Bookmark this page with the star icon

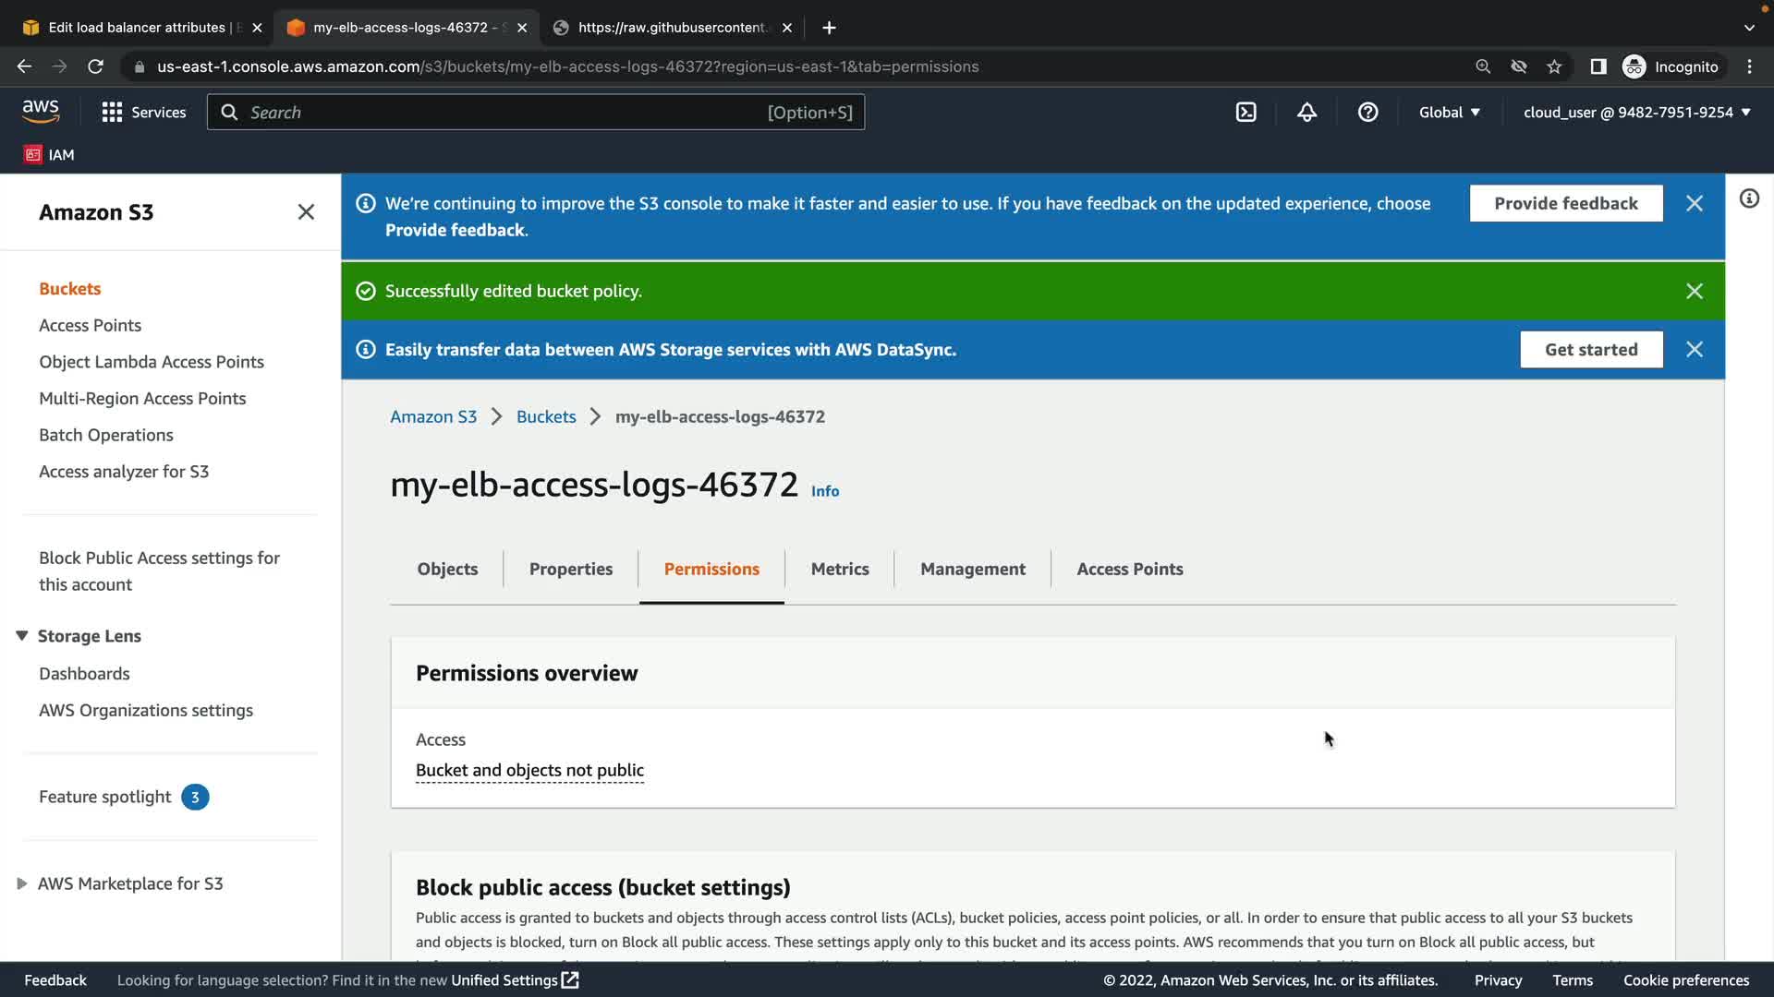tap(1554, 66)
